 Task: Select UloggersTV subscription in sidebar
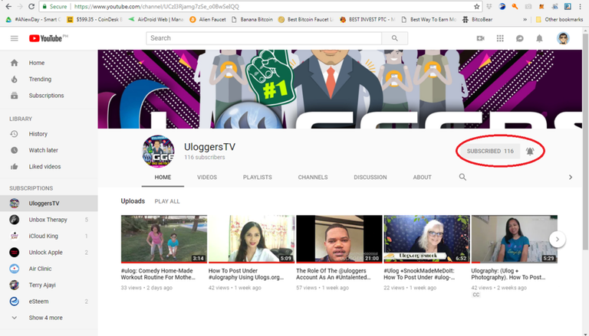[49, 204]
